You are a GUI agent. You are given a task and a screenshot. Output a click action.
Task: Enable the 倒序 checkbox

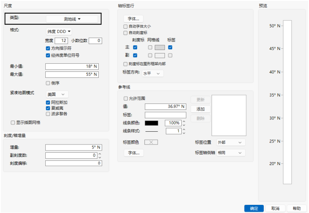(48, 83)
